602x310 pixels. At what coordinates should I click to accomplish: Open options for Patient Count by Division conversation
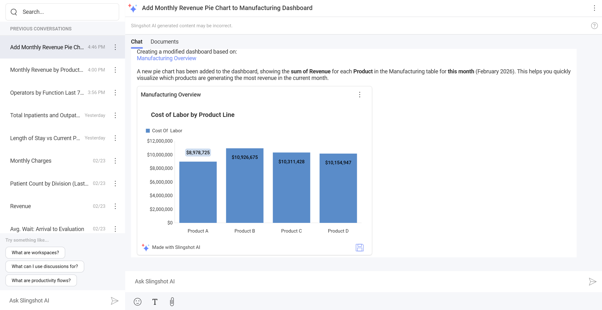pos(115,183)
